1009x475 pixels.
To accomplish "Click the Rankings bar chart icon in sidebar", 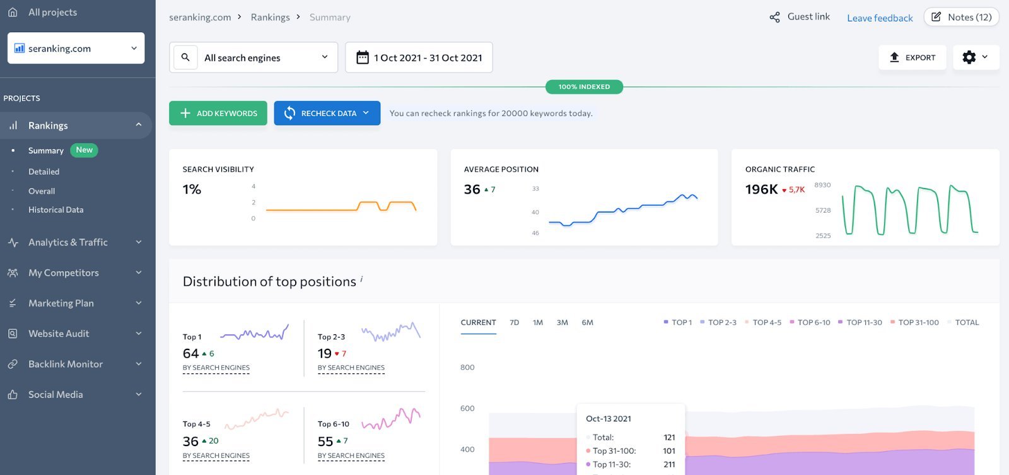I will (13, 126).
